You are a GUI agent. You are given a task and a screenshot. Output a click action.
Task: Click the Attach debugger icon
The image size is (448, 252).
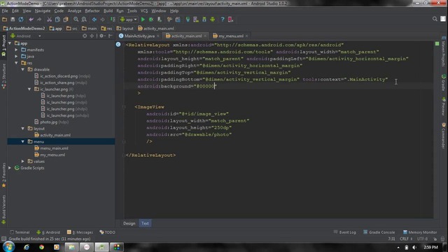tap(160, 20)
